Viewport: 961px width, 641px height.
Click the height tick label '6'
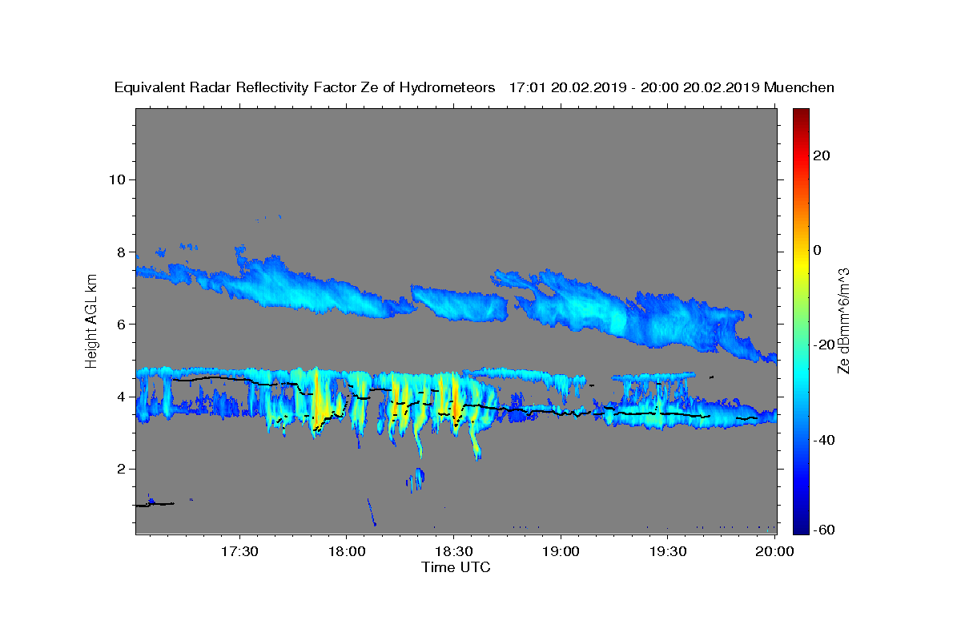(120, 325)
